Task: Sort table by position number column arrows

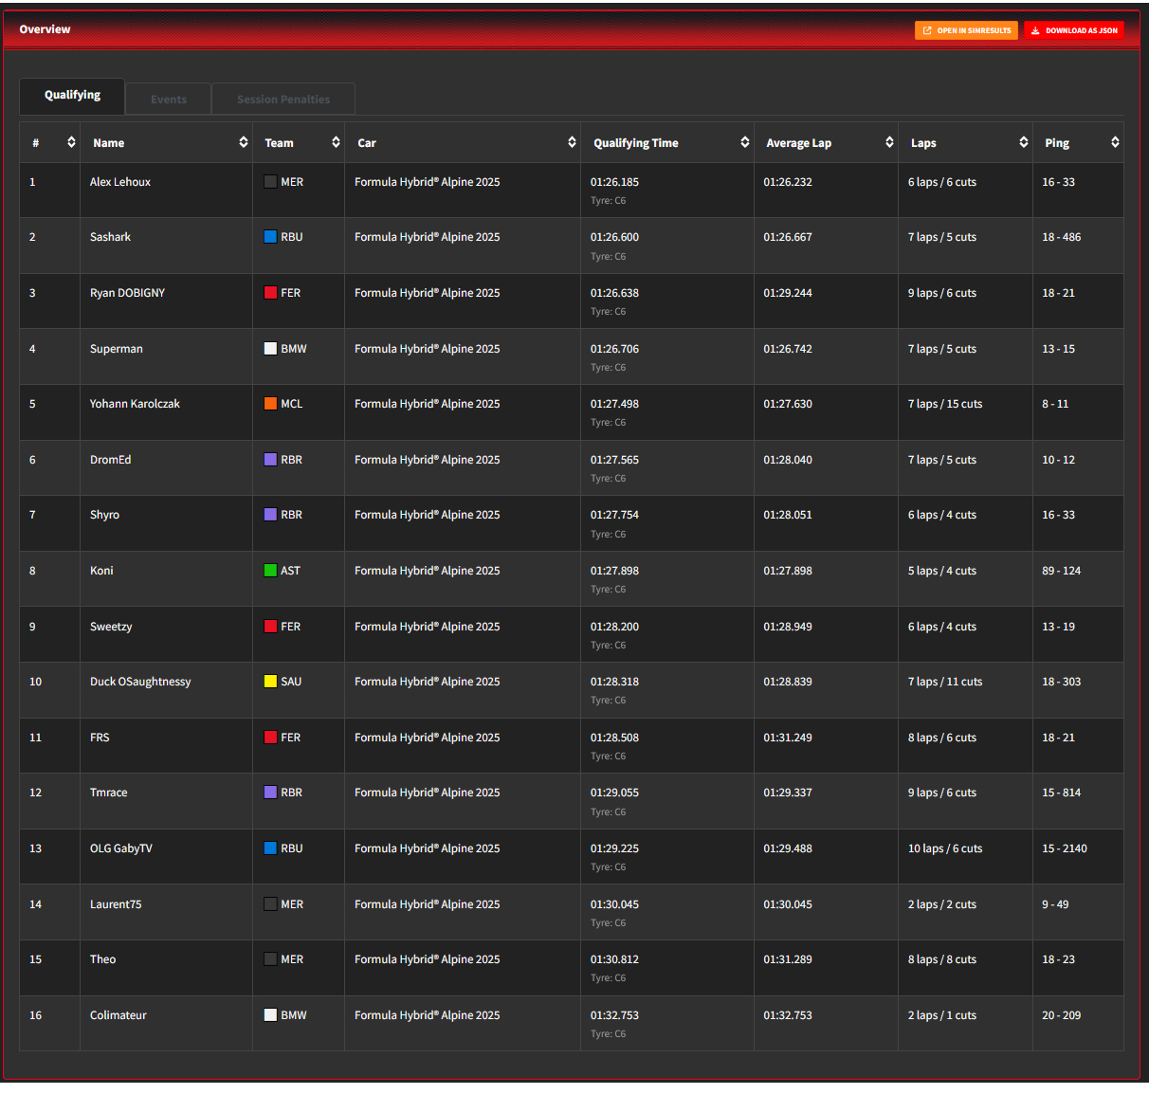Action: (71, 142)
